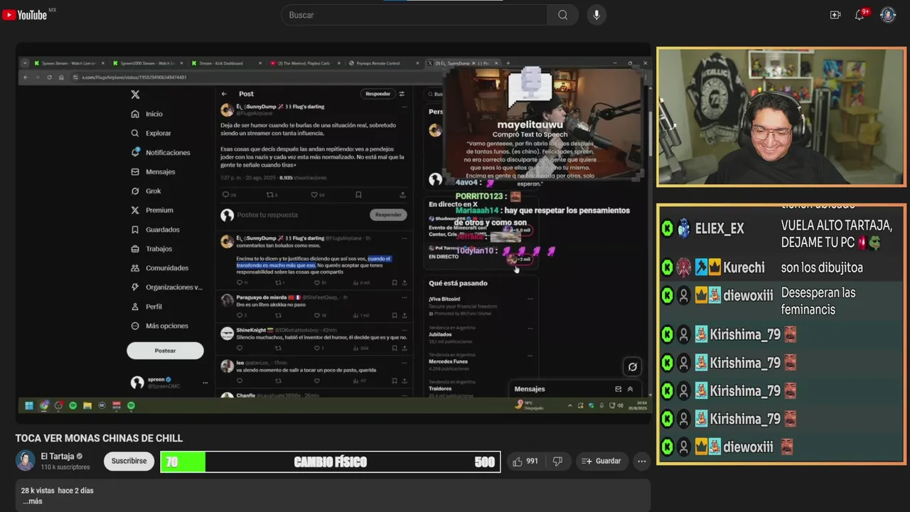Click main tweet's bookmark icon
This screenshot has width=910, height=512.
[x=358, y=195]
